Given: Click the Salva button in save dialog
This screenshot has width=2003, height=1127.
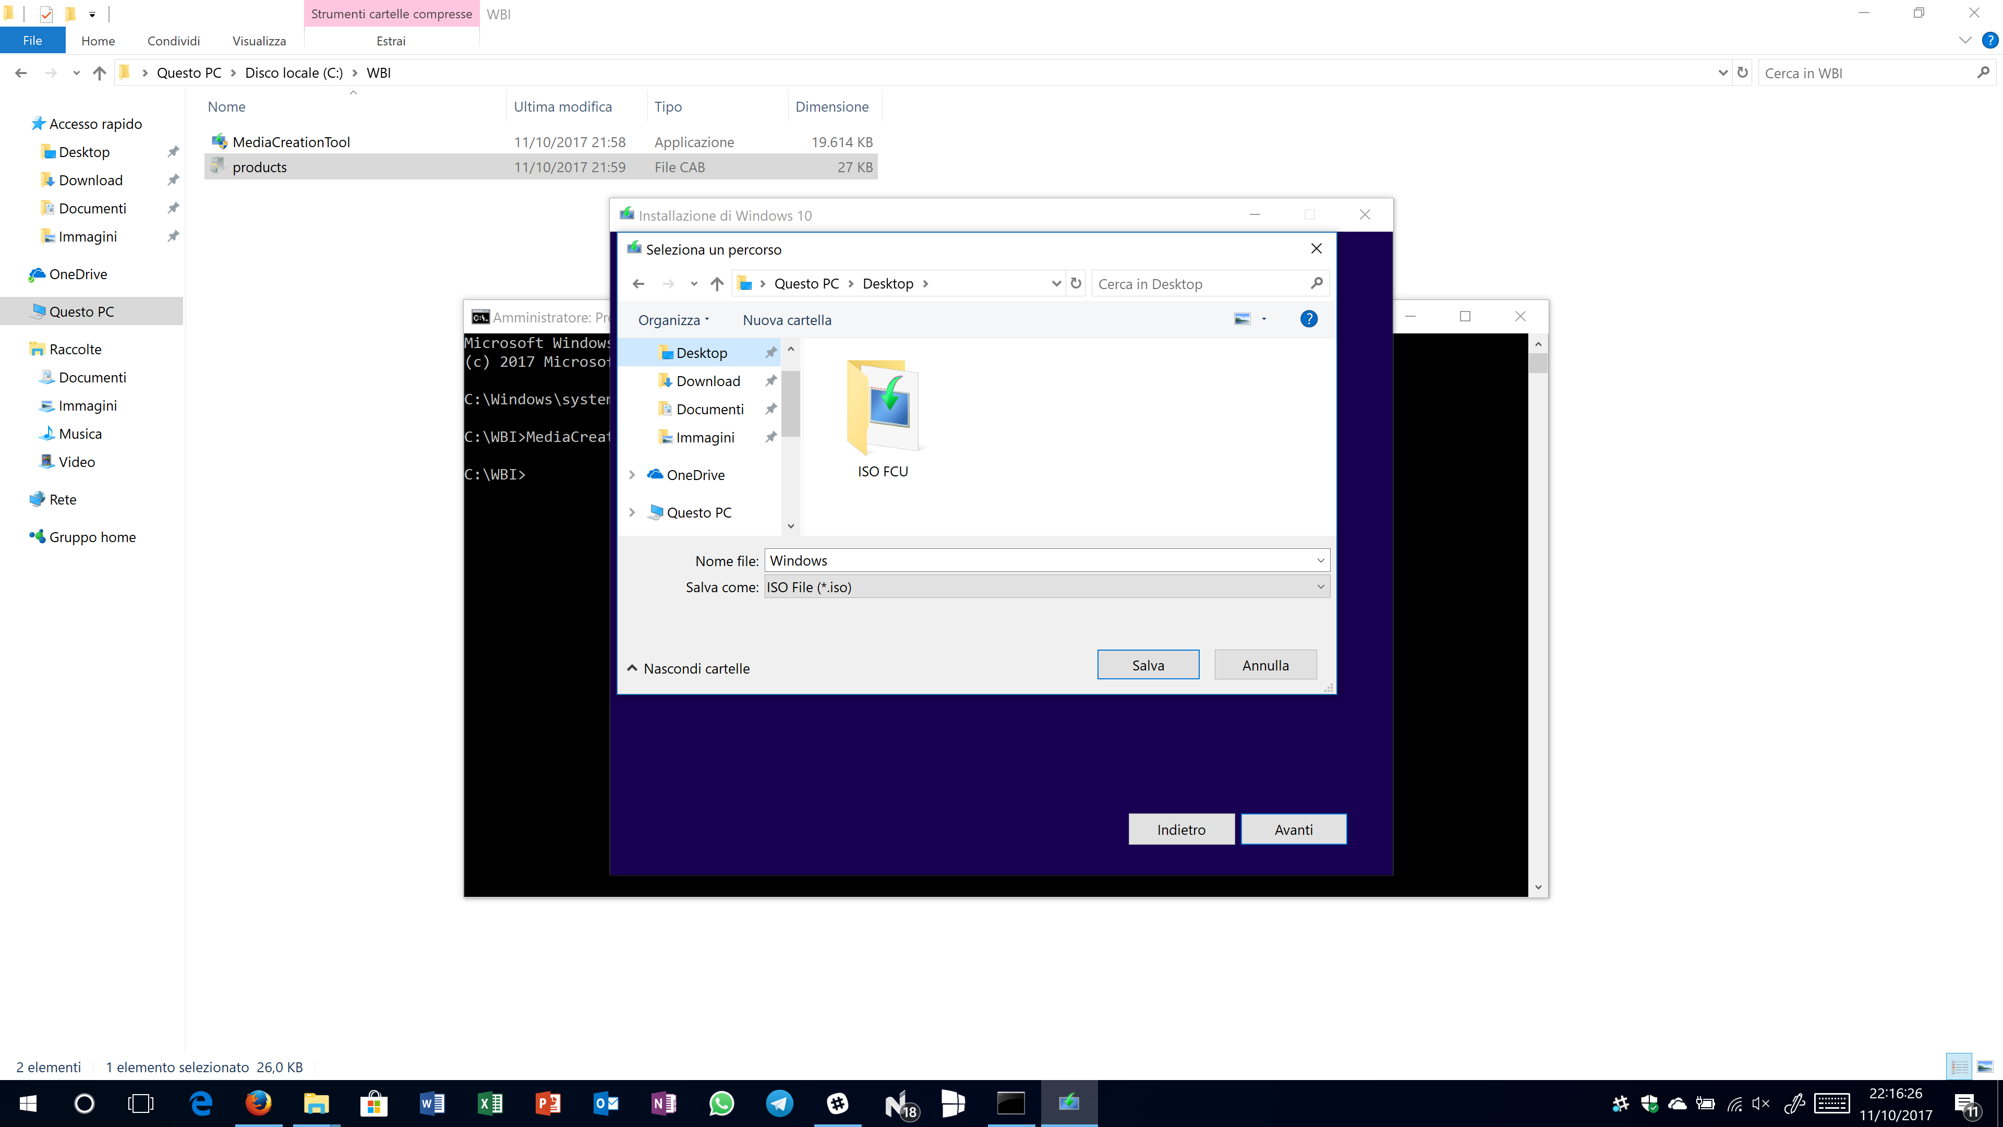Looking at the screenshot, I should [1148, 665].
